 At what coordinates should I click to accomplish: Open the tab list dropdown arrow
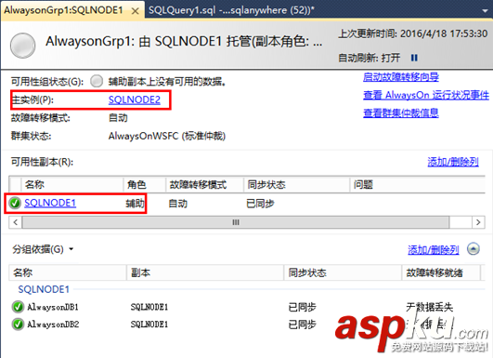pyautogui.click(x=485, y=11)
